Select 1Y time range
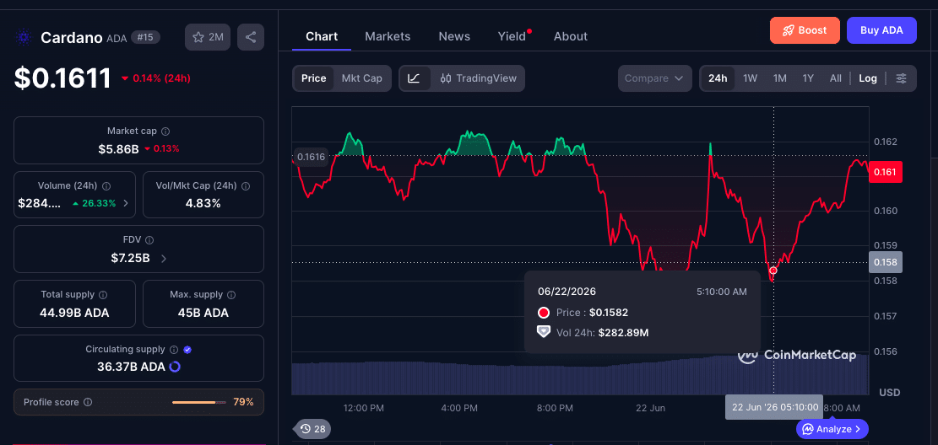Image resolution: width=938 pixels, height=445 pixels. pyautogui.click(x=808, y=78)
